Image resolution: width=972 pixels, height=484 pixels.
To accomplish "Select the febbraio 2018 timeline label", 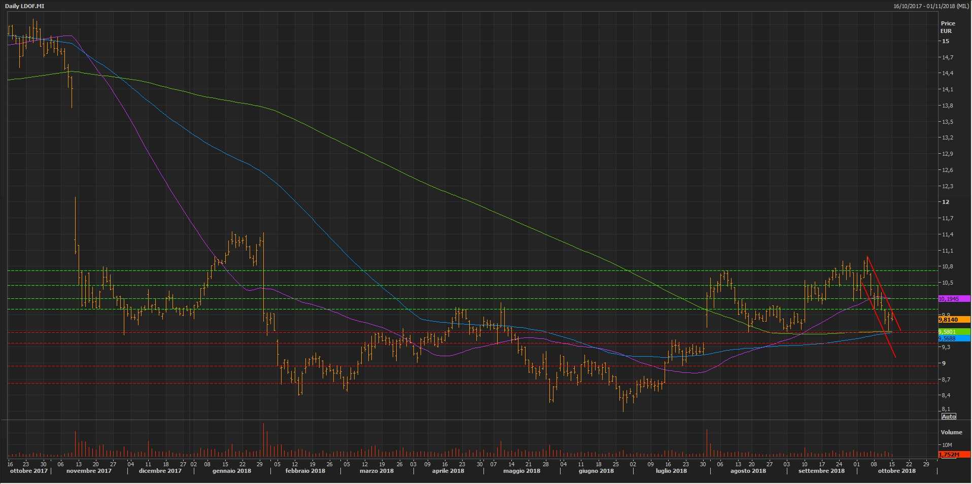I will coord(305,471).
